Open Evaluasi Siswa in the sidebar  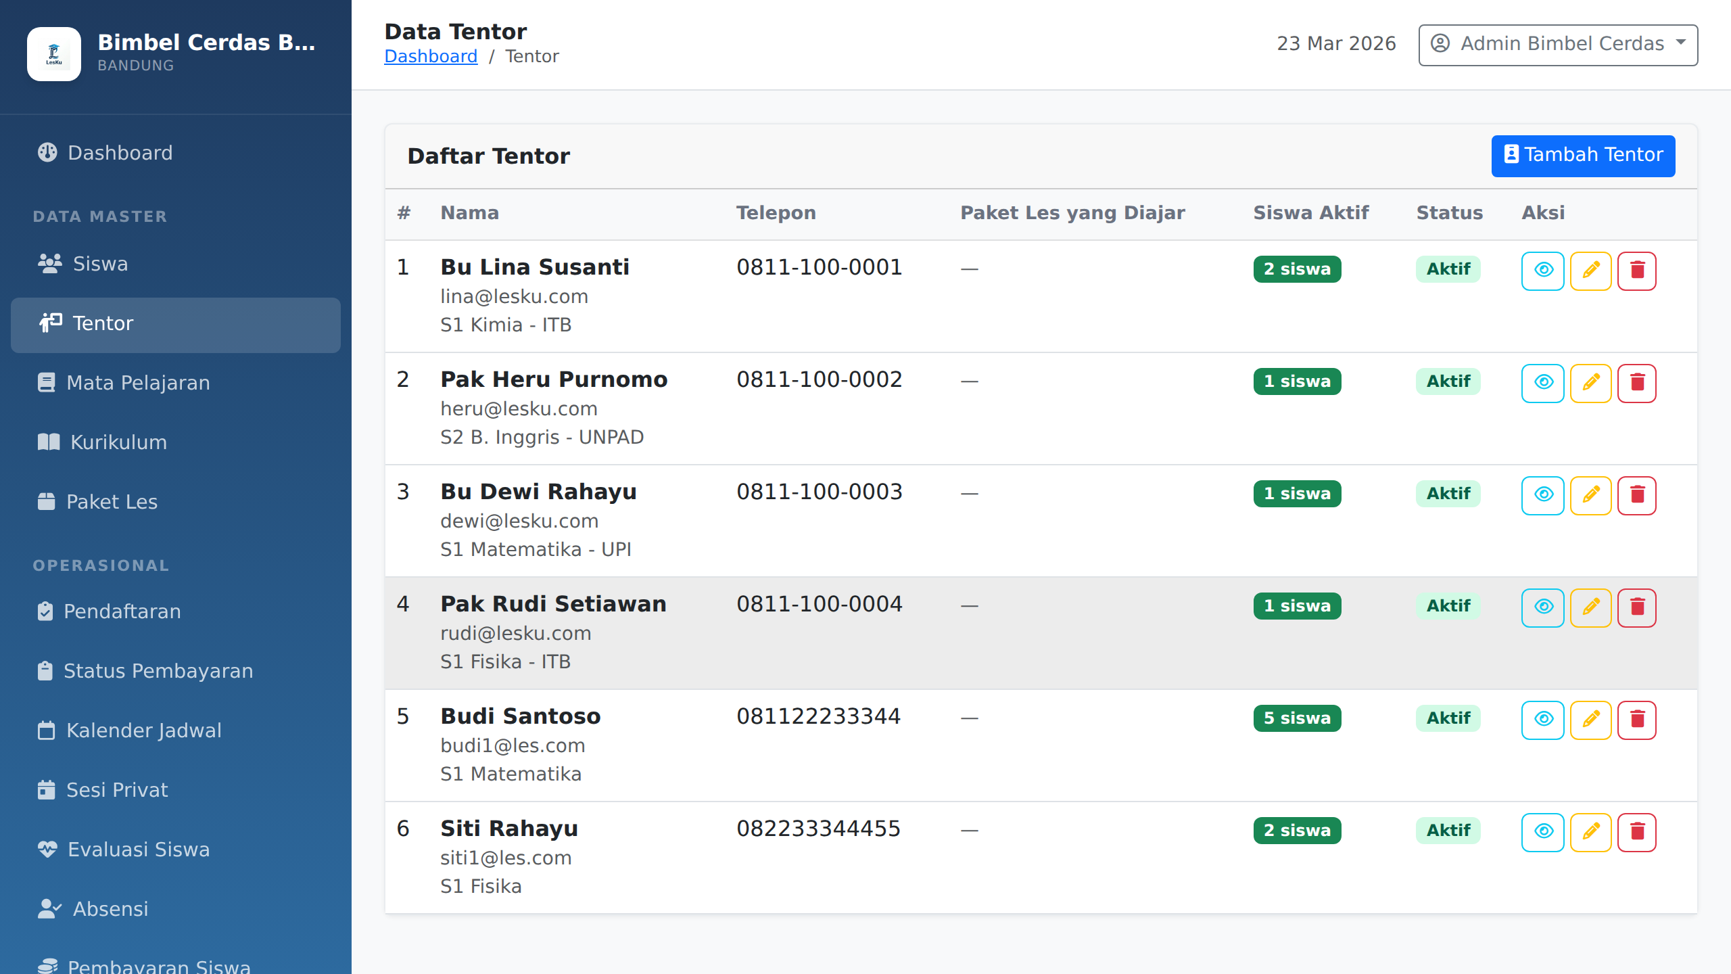139,850
